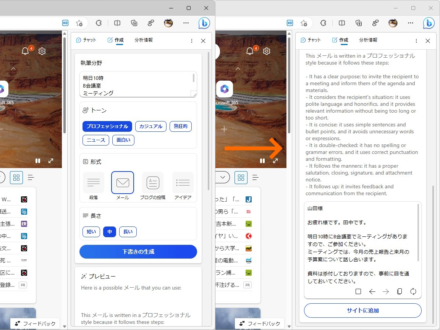Screen dimensions: 440x330
Task: Open the sidebar options kebab menu
Action: click(192, 41)
